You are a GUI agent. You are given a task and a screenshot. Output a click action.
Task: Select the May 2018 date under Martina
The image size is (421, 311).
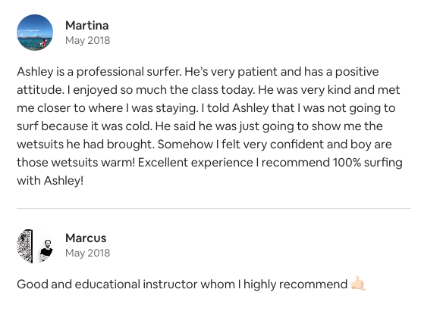(x=87, y=40)
